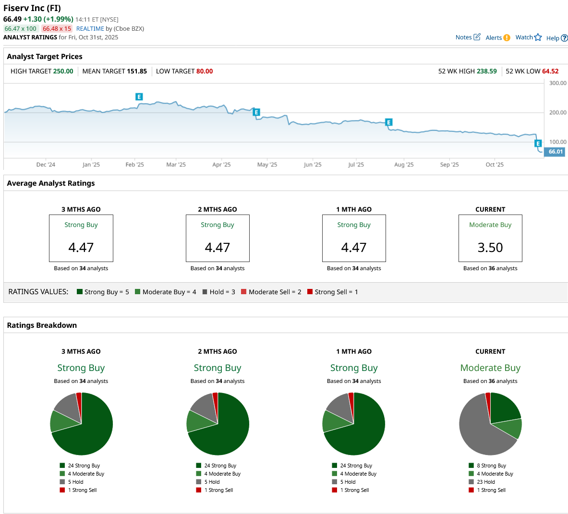Click the 3 months ago rating box 4.47
568x514 pixels.
coord(81,238)
